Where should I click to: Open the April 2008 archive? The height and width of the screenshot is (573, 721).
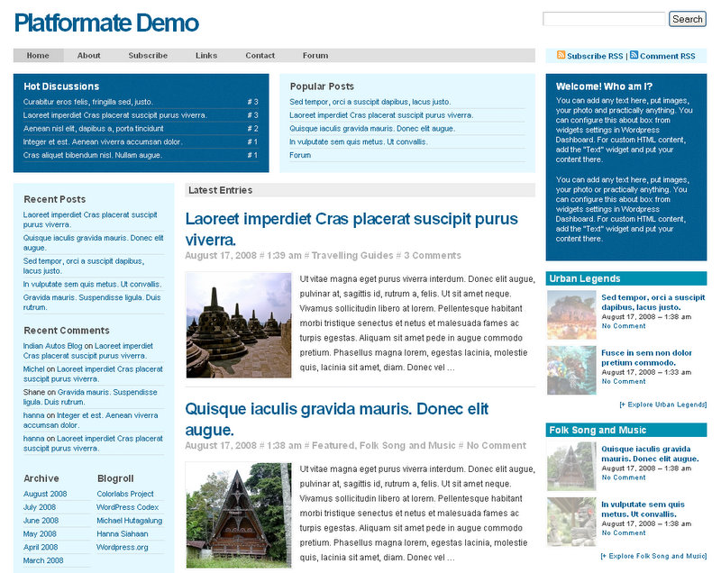click(41, 547)
